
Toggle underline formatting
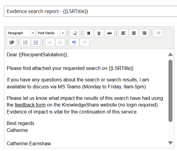coord(99,33)
